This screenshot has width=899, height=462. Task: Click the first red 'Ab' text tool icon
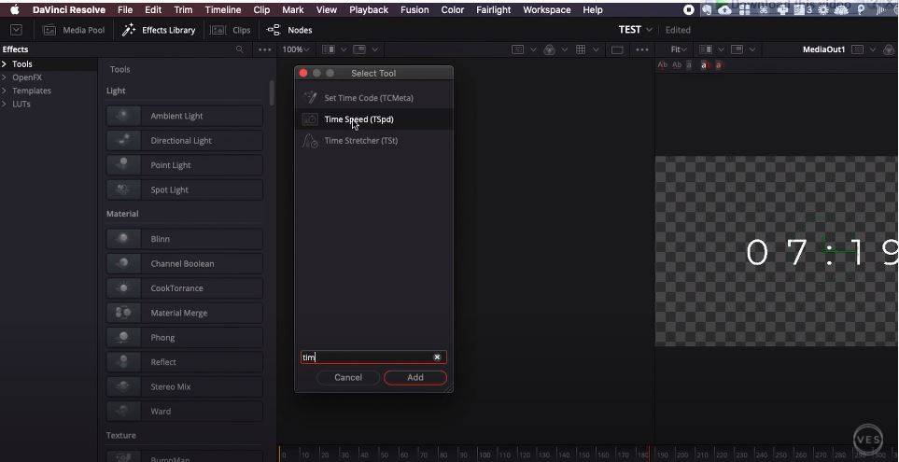pyautogui.click(x=662, y=65)
